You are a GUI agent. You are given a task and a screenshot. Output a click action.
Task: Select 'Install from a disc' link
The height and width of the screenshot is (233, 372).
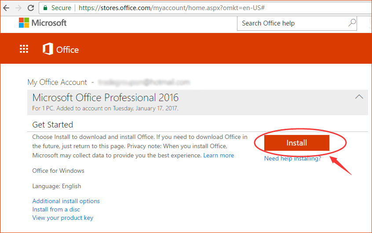[56, 209]
